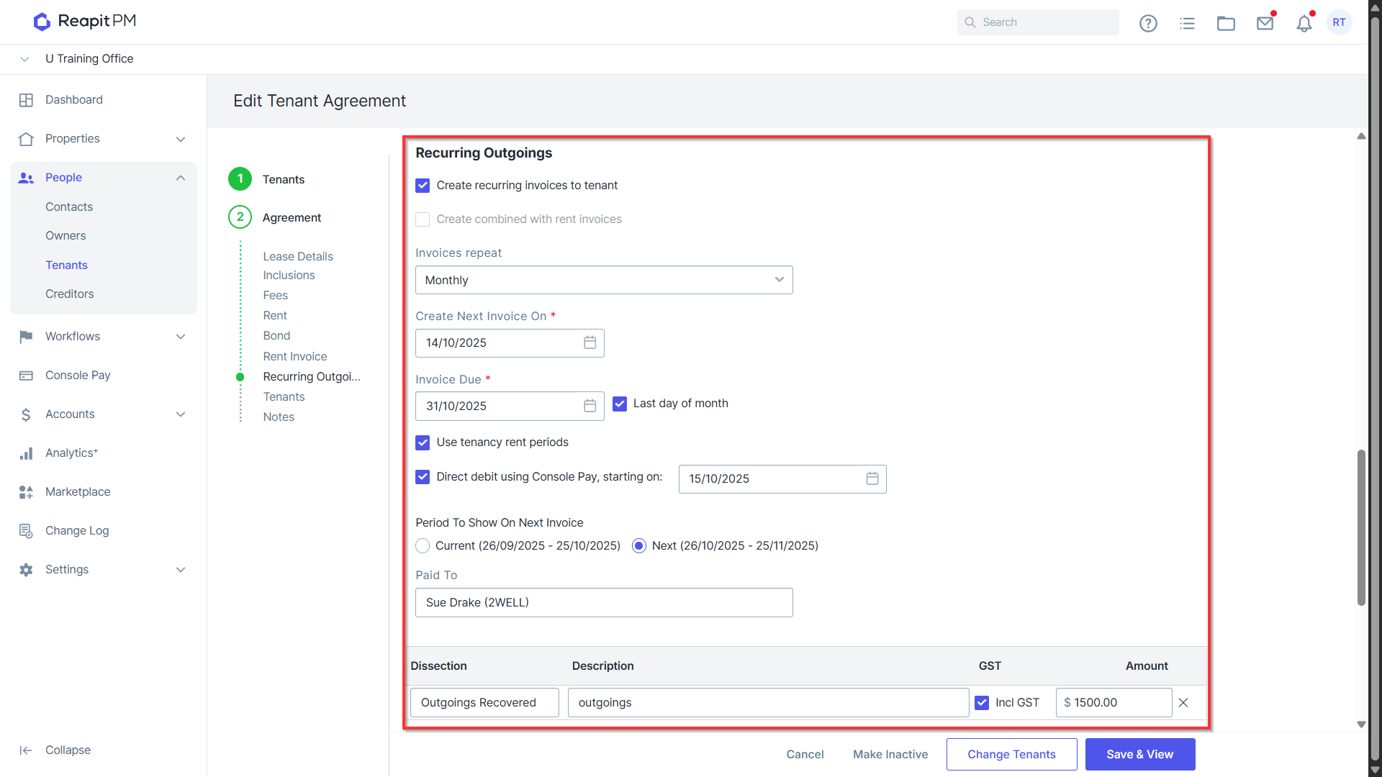1382x777 pixels.
Task: Open the help question mark icon
Action: click(x=1148, y=23)
